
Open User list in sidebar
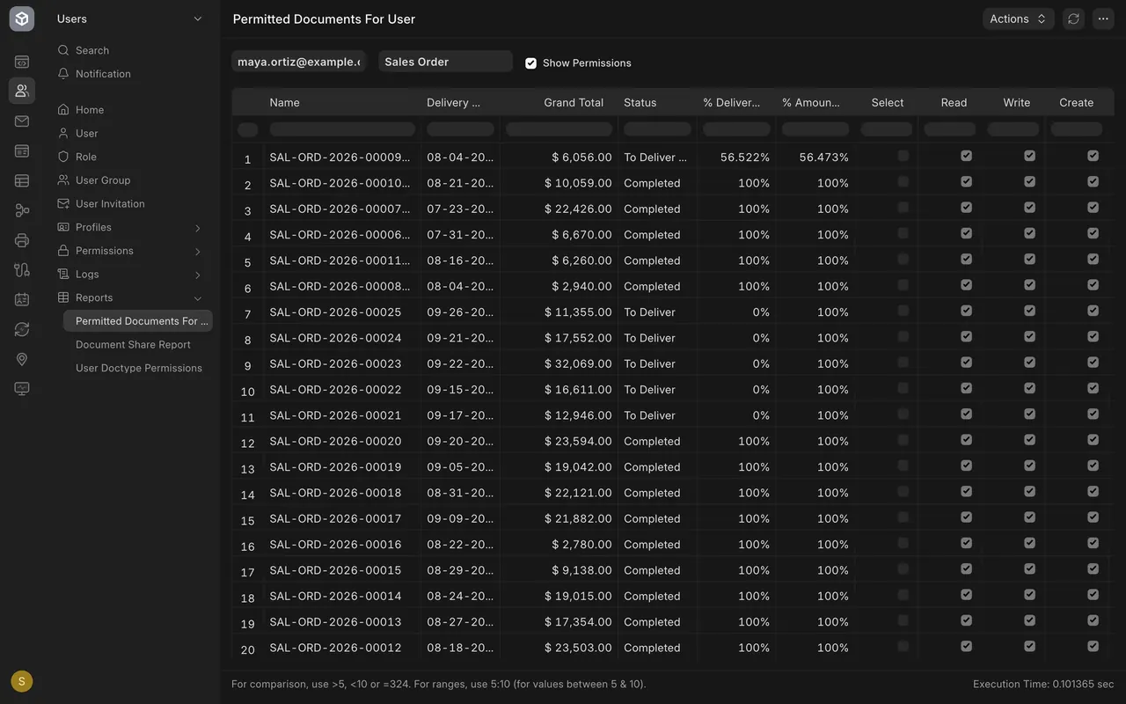pyautogui.click(x=131, y=133)
